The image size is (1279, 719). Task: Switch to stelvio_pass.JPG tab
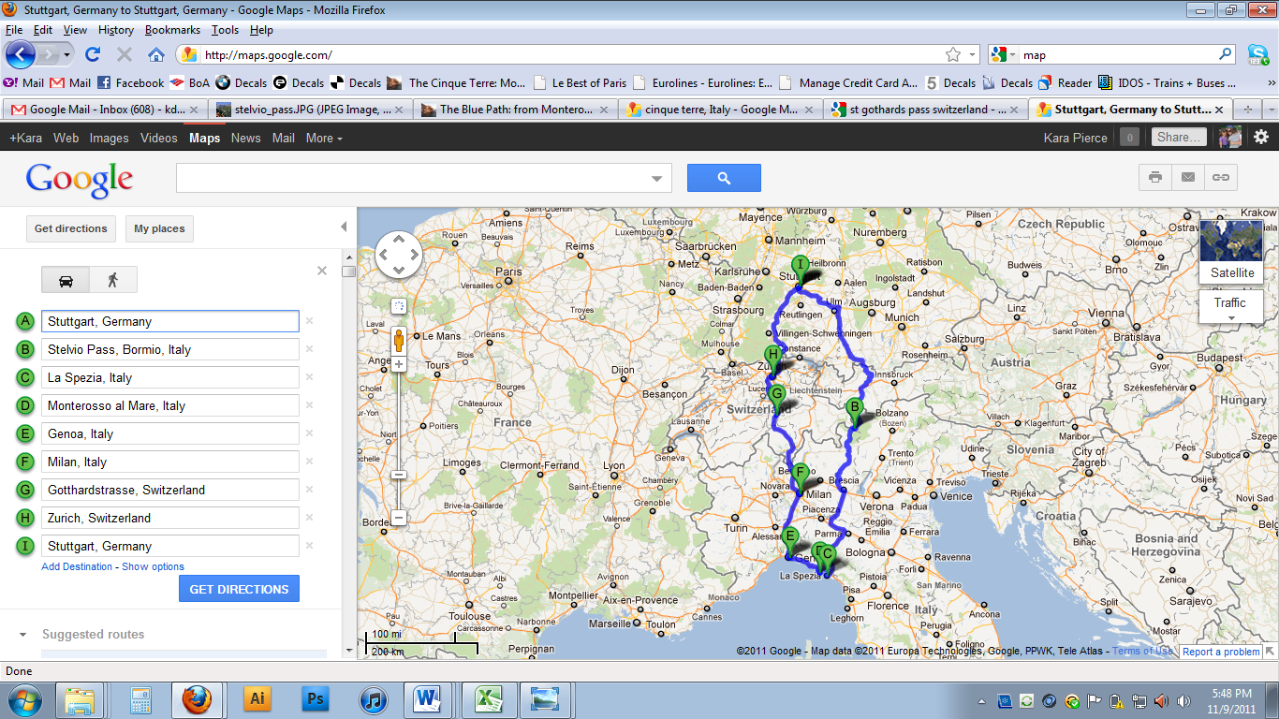click(309, 110)
